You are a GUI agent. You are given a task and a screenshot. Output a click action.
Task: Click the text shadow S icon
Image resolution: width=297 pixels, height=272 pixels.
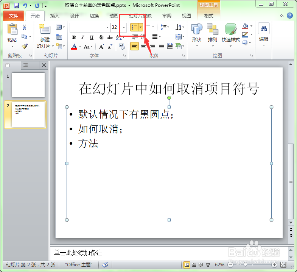101,38
